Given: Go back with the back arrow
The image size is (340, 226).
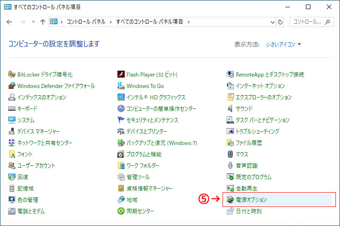Looking at the screenshot, I should pos(9,22).
